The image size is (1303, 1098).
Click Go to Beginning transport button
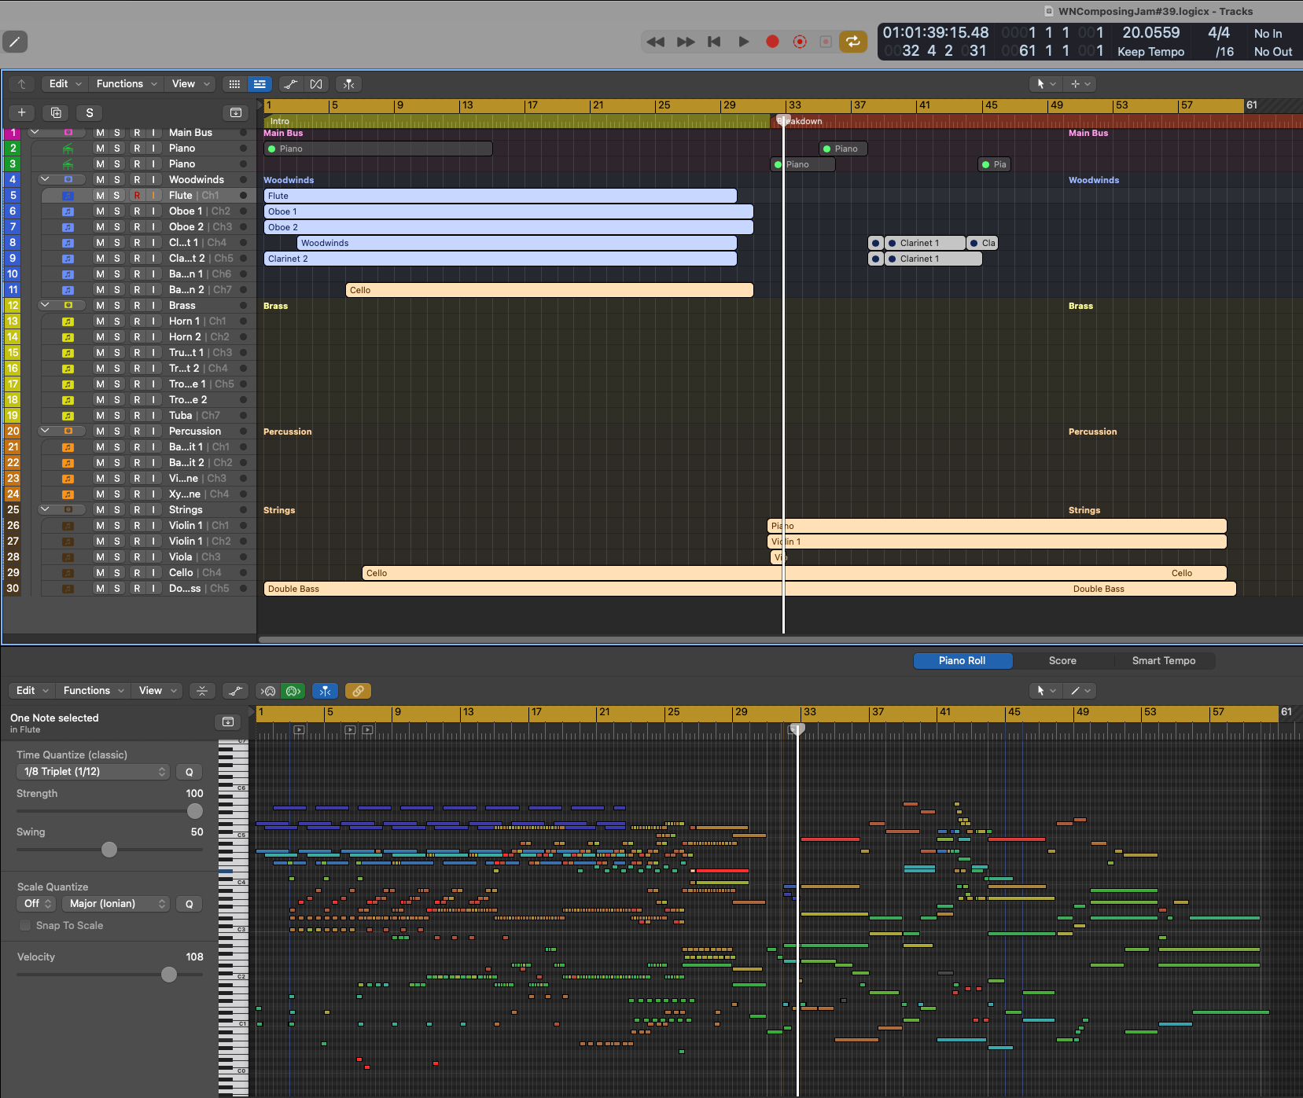click(714, 42)
